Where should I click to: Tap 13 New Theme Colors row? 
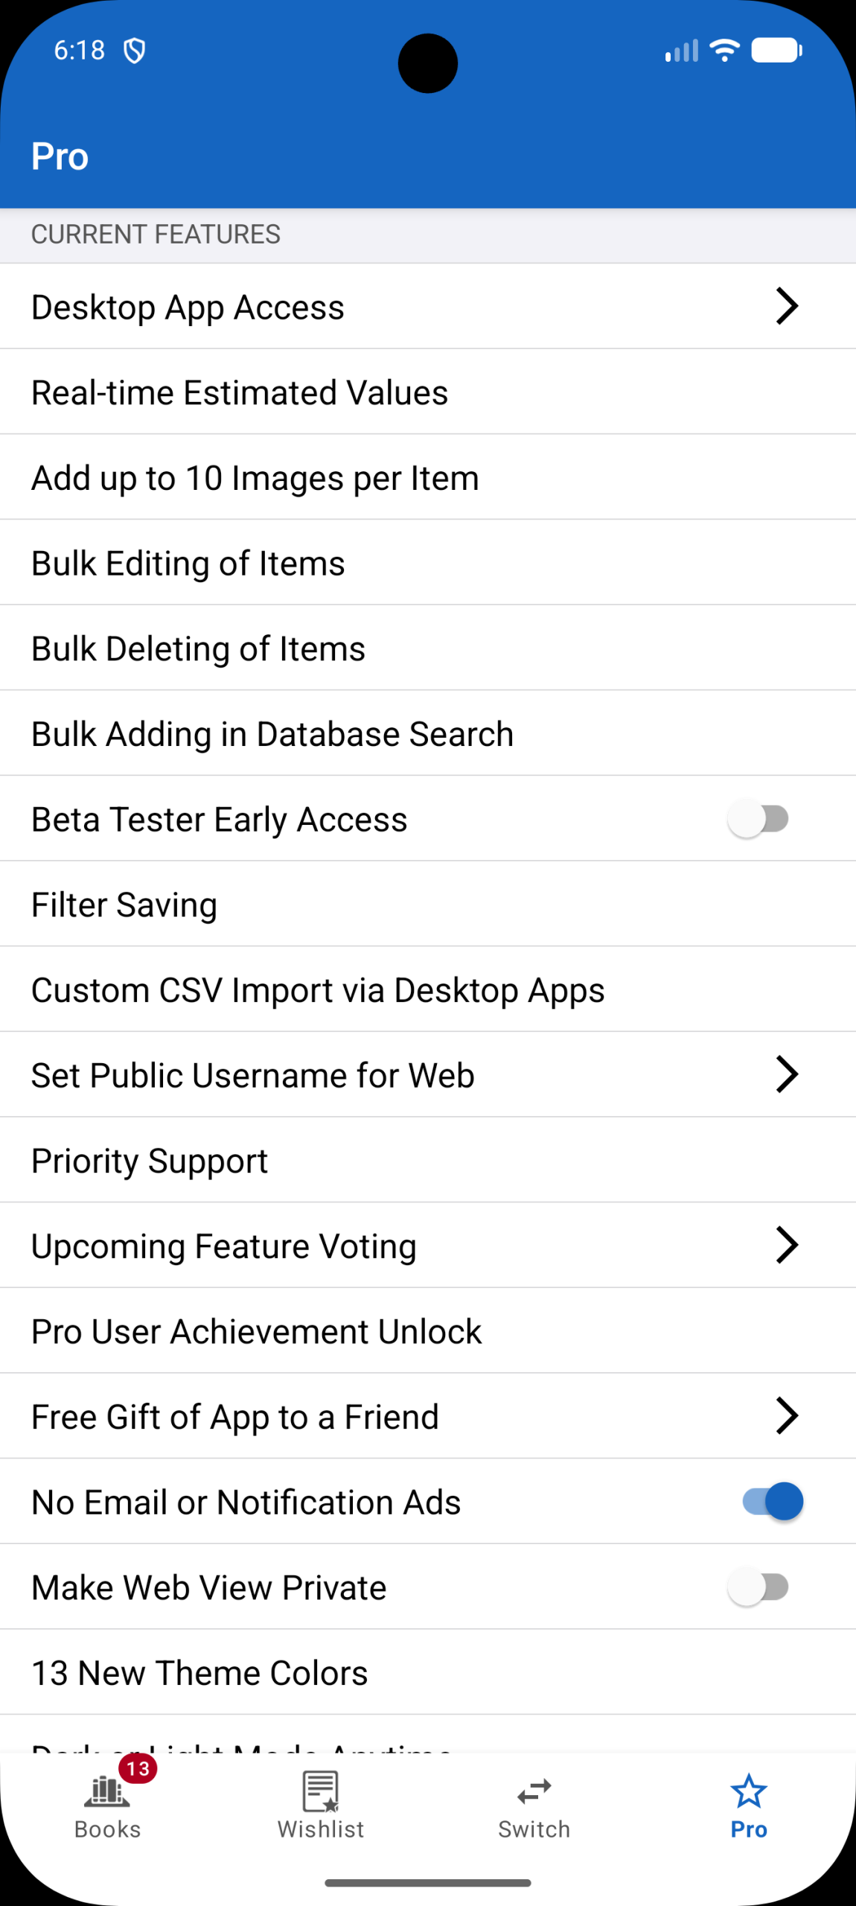click(199, 1672)
